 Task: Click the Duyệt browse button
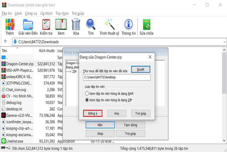(x=141, y=70)
